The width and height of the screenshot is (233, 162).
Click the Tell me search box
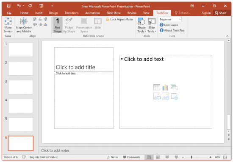coord(183,13)
